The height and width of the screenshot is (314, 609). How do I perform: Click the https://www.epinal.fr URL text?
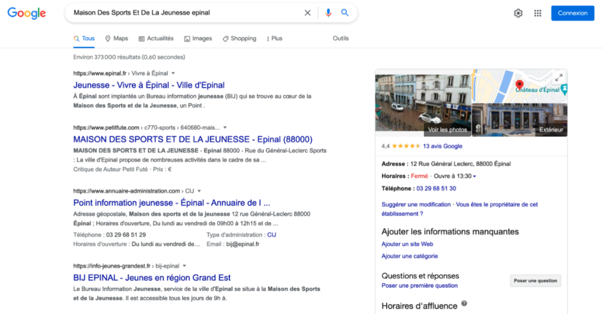point(100,73)
